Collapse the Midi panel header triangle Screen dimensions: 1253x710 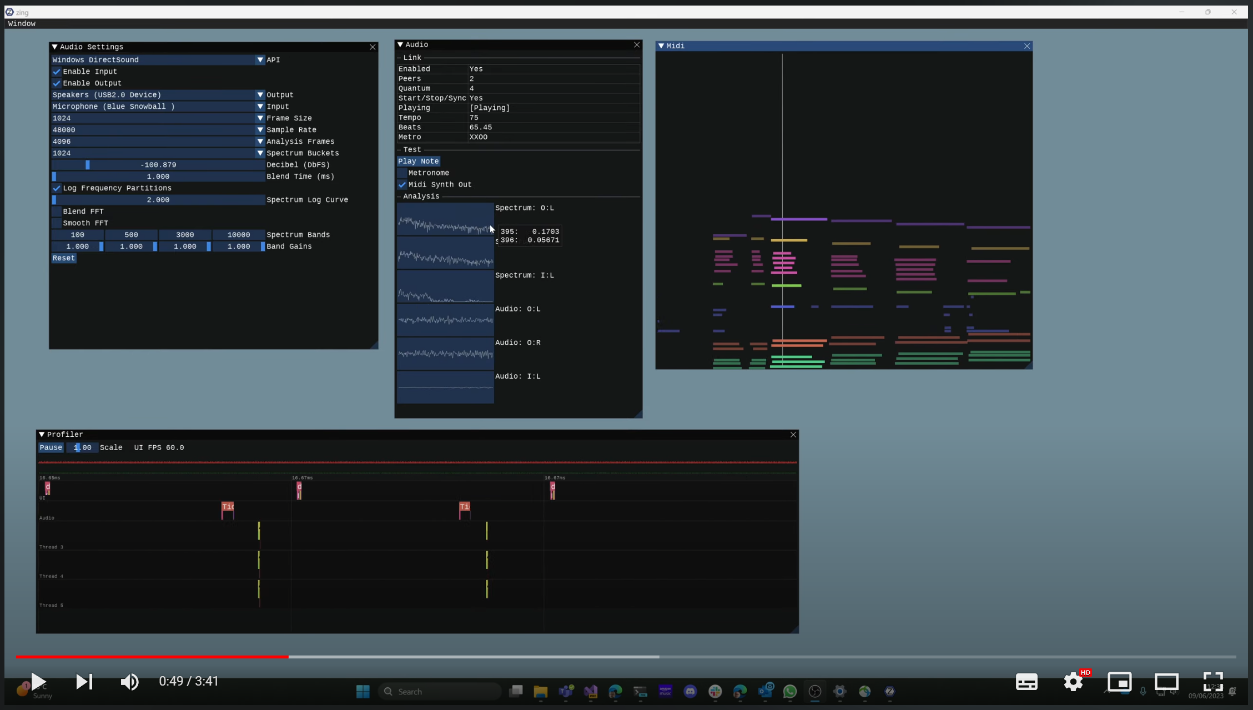click(661, 46)
